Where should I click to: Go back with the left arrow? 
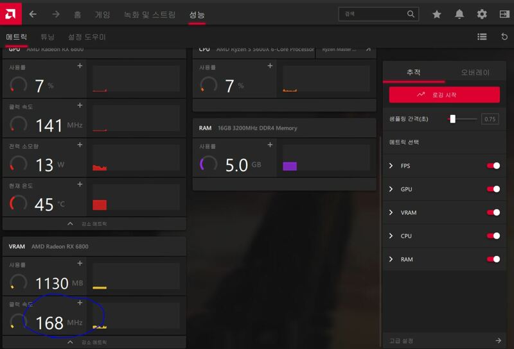[x=33, y=14]
